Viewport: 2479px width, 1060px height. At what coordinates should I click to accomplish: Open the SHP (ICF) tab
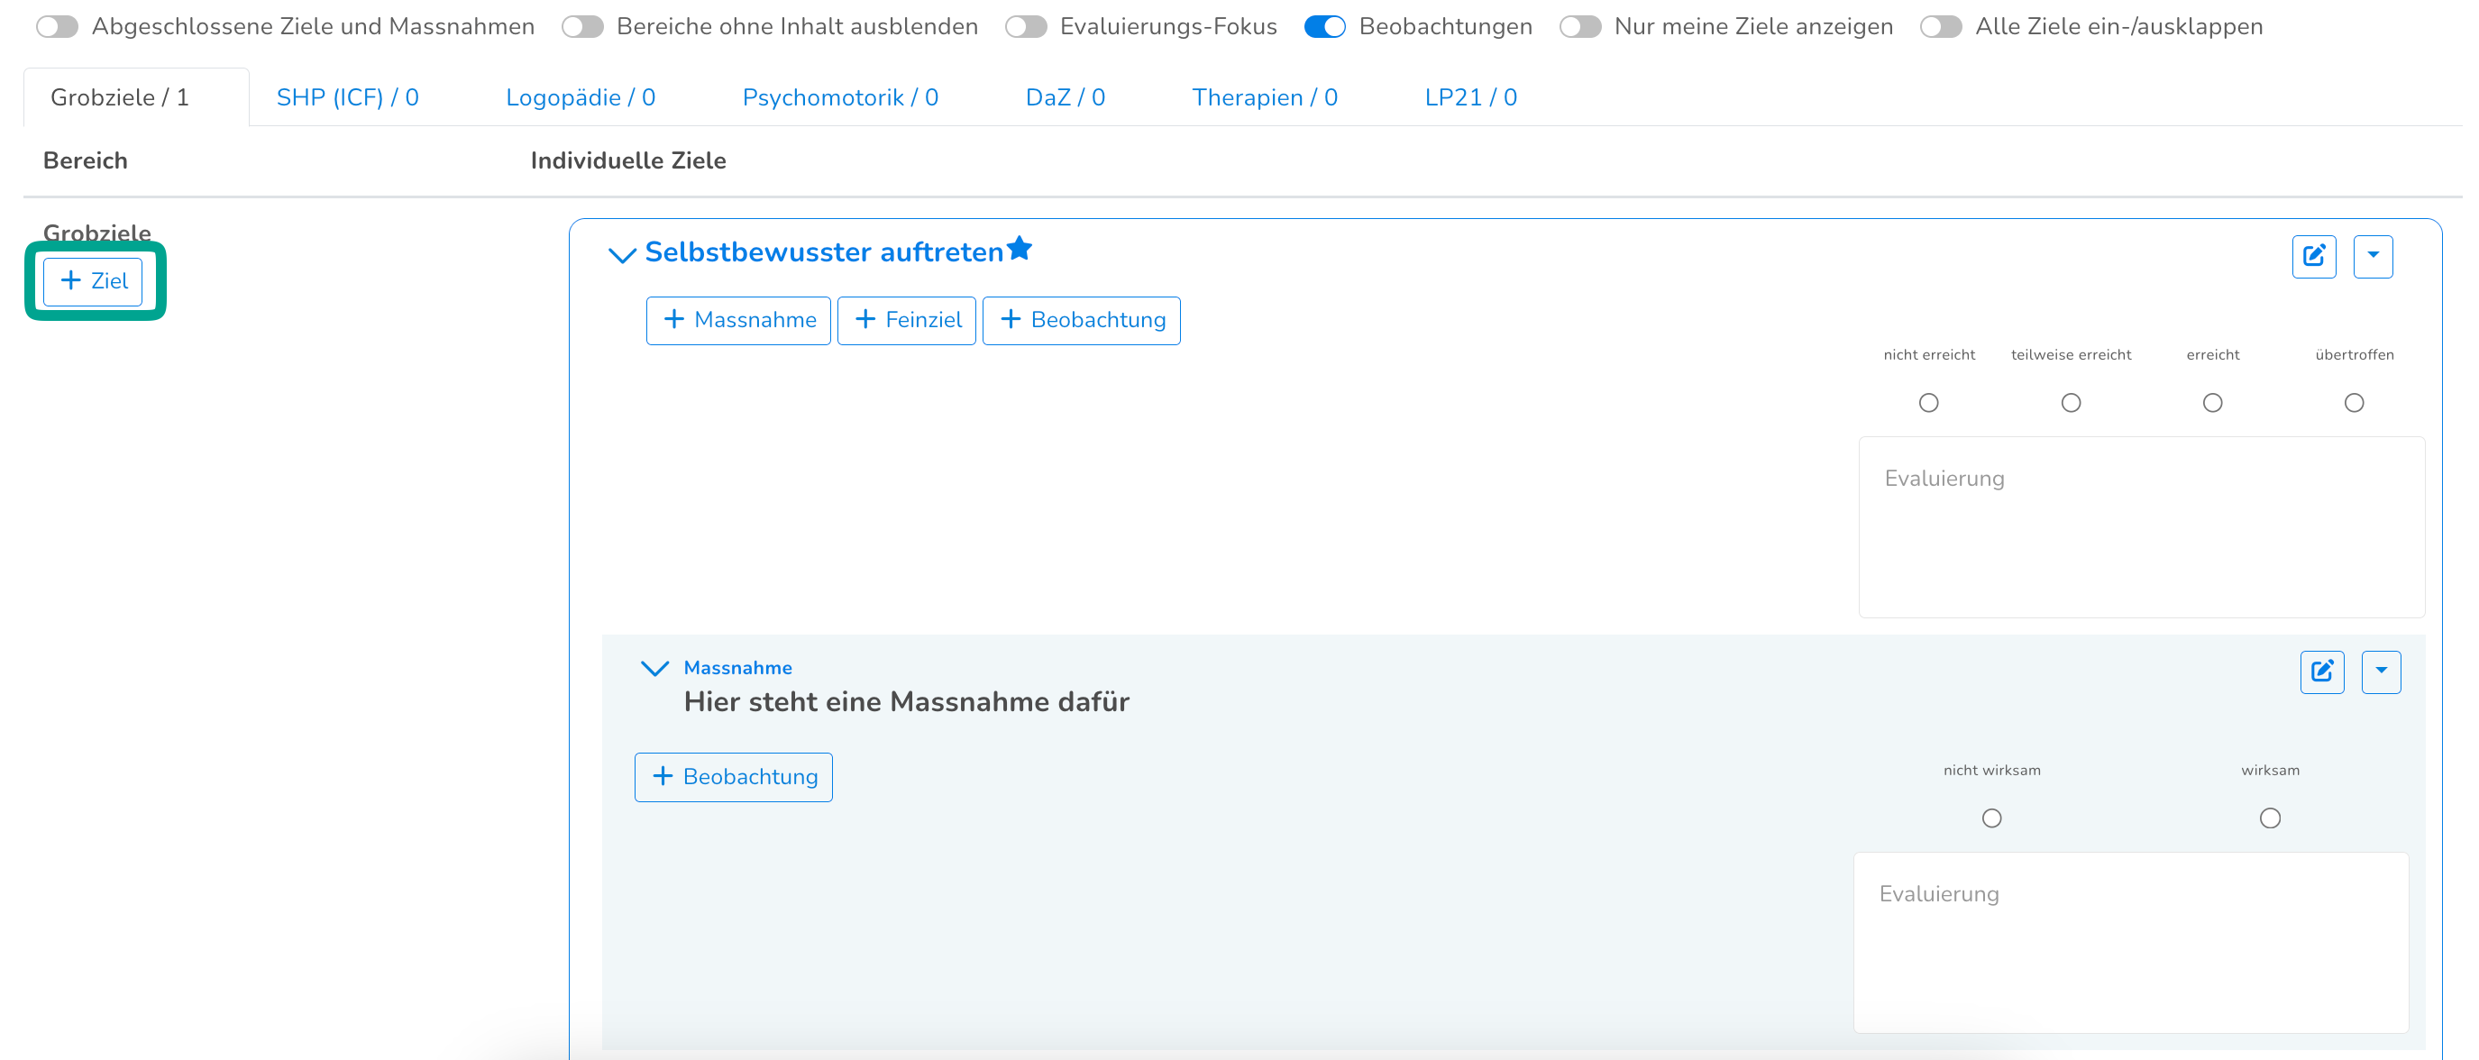(x=347, y=97)
